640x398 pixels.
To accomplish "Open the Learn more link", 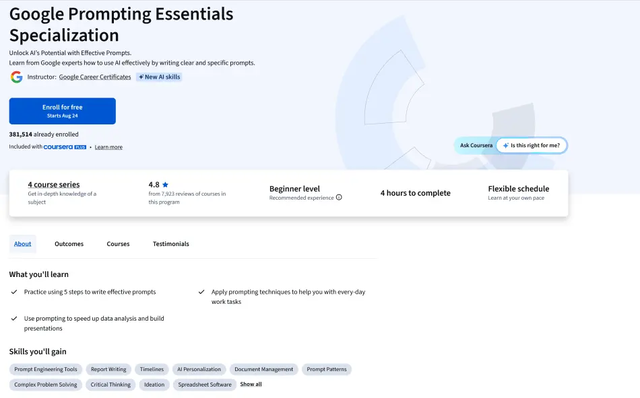I will click(108, 147).
